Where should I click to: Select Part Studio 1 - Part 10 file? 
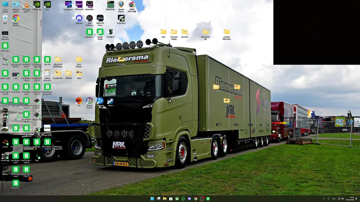tap(26, 158)
